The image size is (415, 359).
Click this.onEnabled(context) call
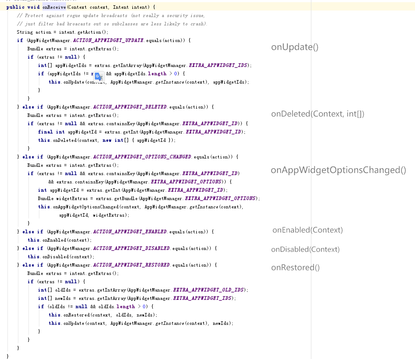tap(59, 240)
